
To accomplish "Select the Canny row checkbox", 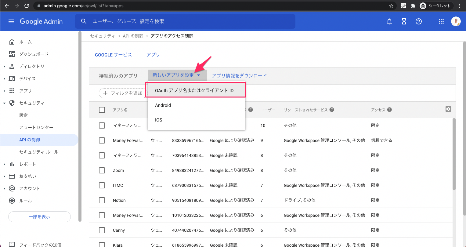I will point(102,230).
